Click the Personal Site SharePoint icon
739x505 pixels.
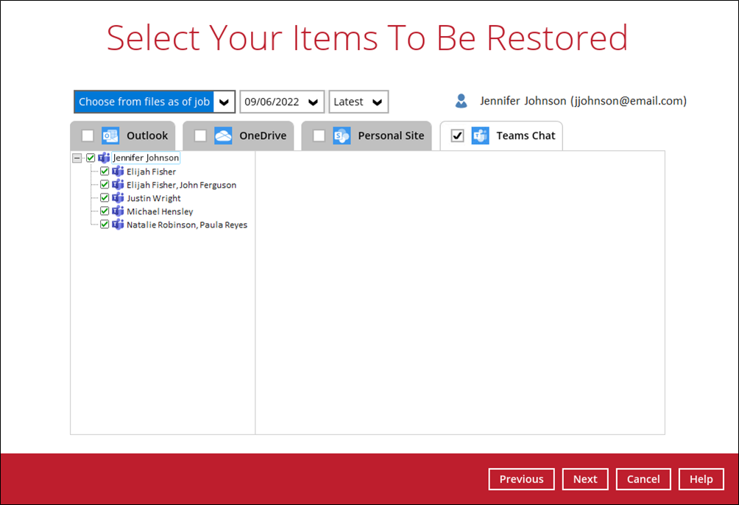click(x=342, y=135)
